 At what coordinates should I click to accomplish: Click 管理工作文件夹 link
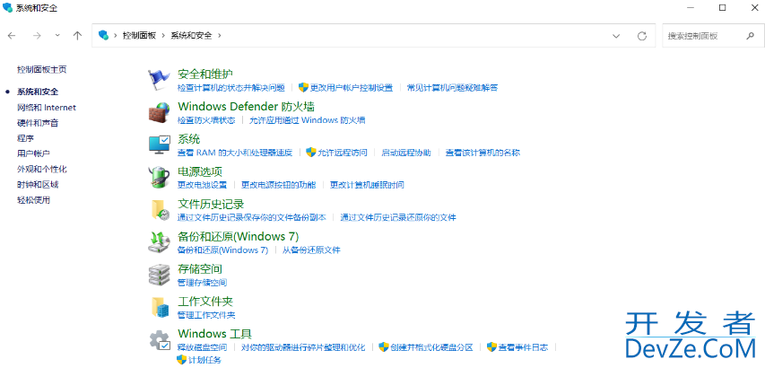tap(206, 315)
